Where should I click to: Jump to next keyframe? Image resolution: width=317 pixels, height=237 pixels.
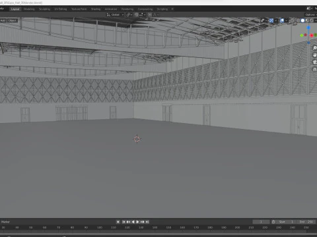click(x=143, y=222)
